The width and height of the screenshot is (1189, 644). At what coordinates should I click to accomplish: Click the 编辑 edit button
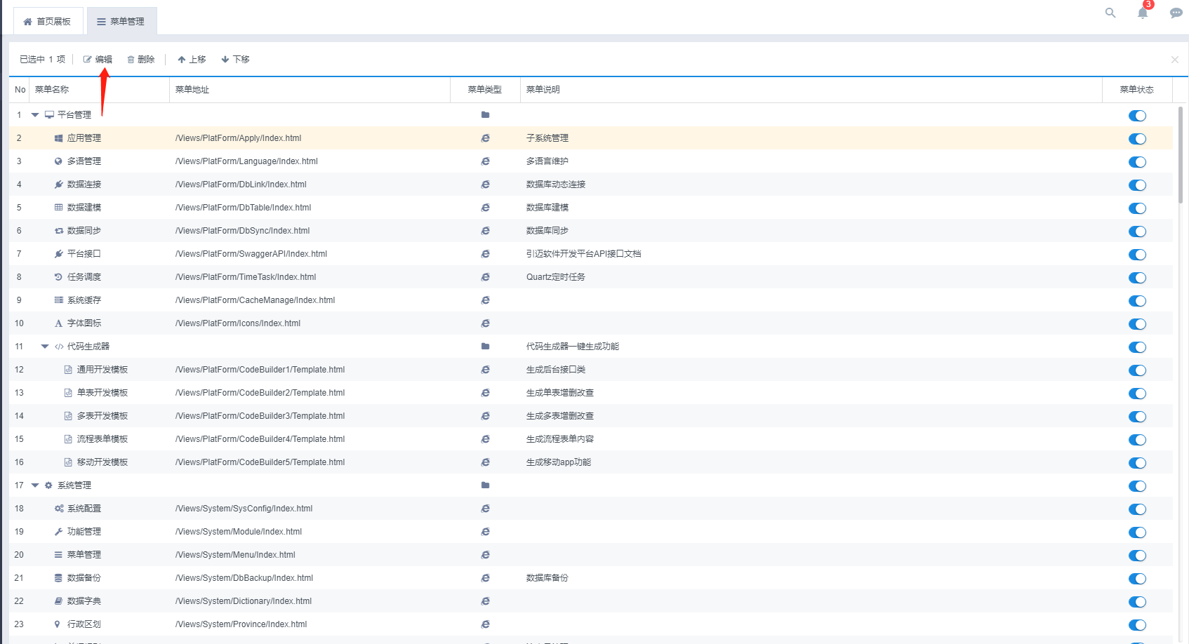click(98, 60)
